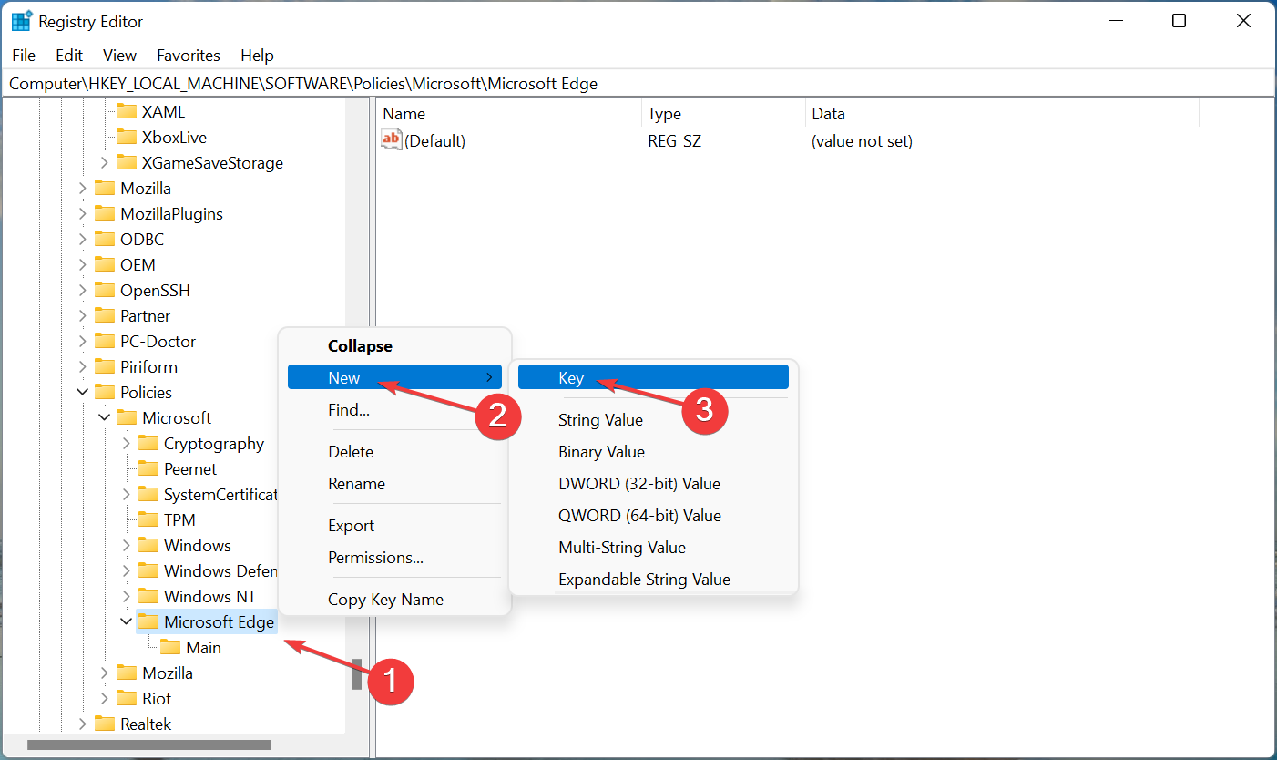Create a String Value from submenu

pyautogui.click(x=653, y=420)
